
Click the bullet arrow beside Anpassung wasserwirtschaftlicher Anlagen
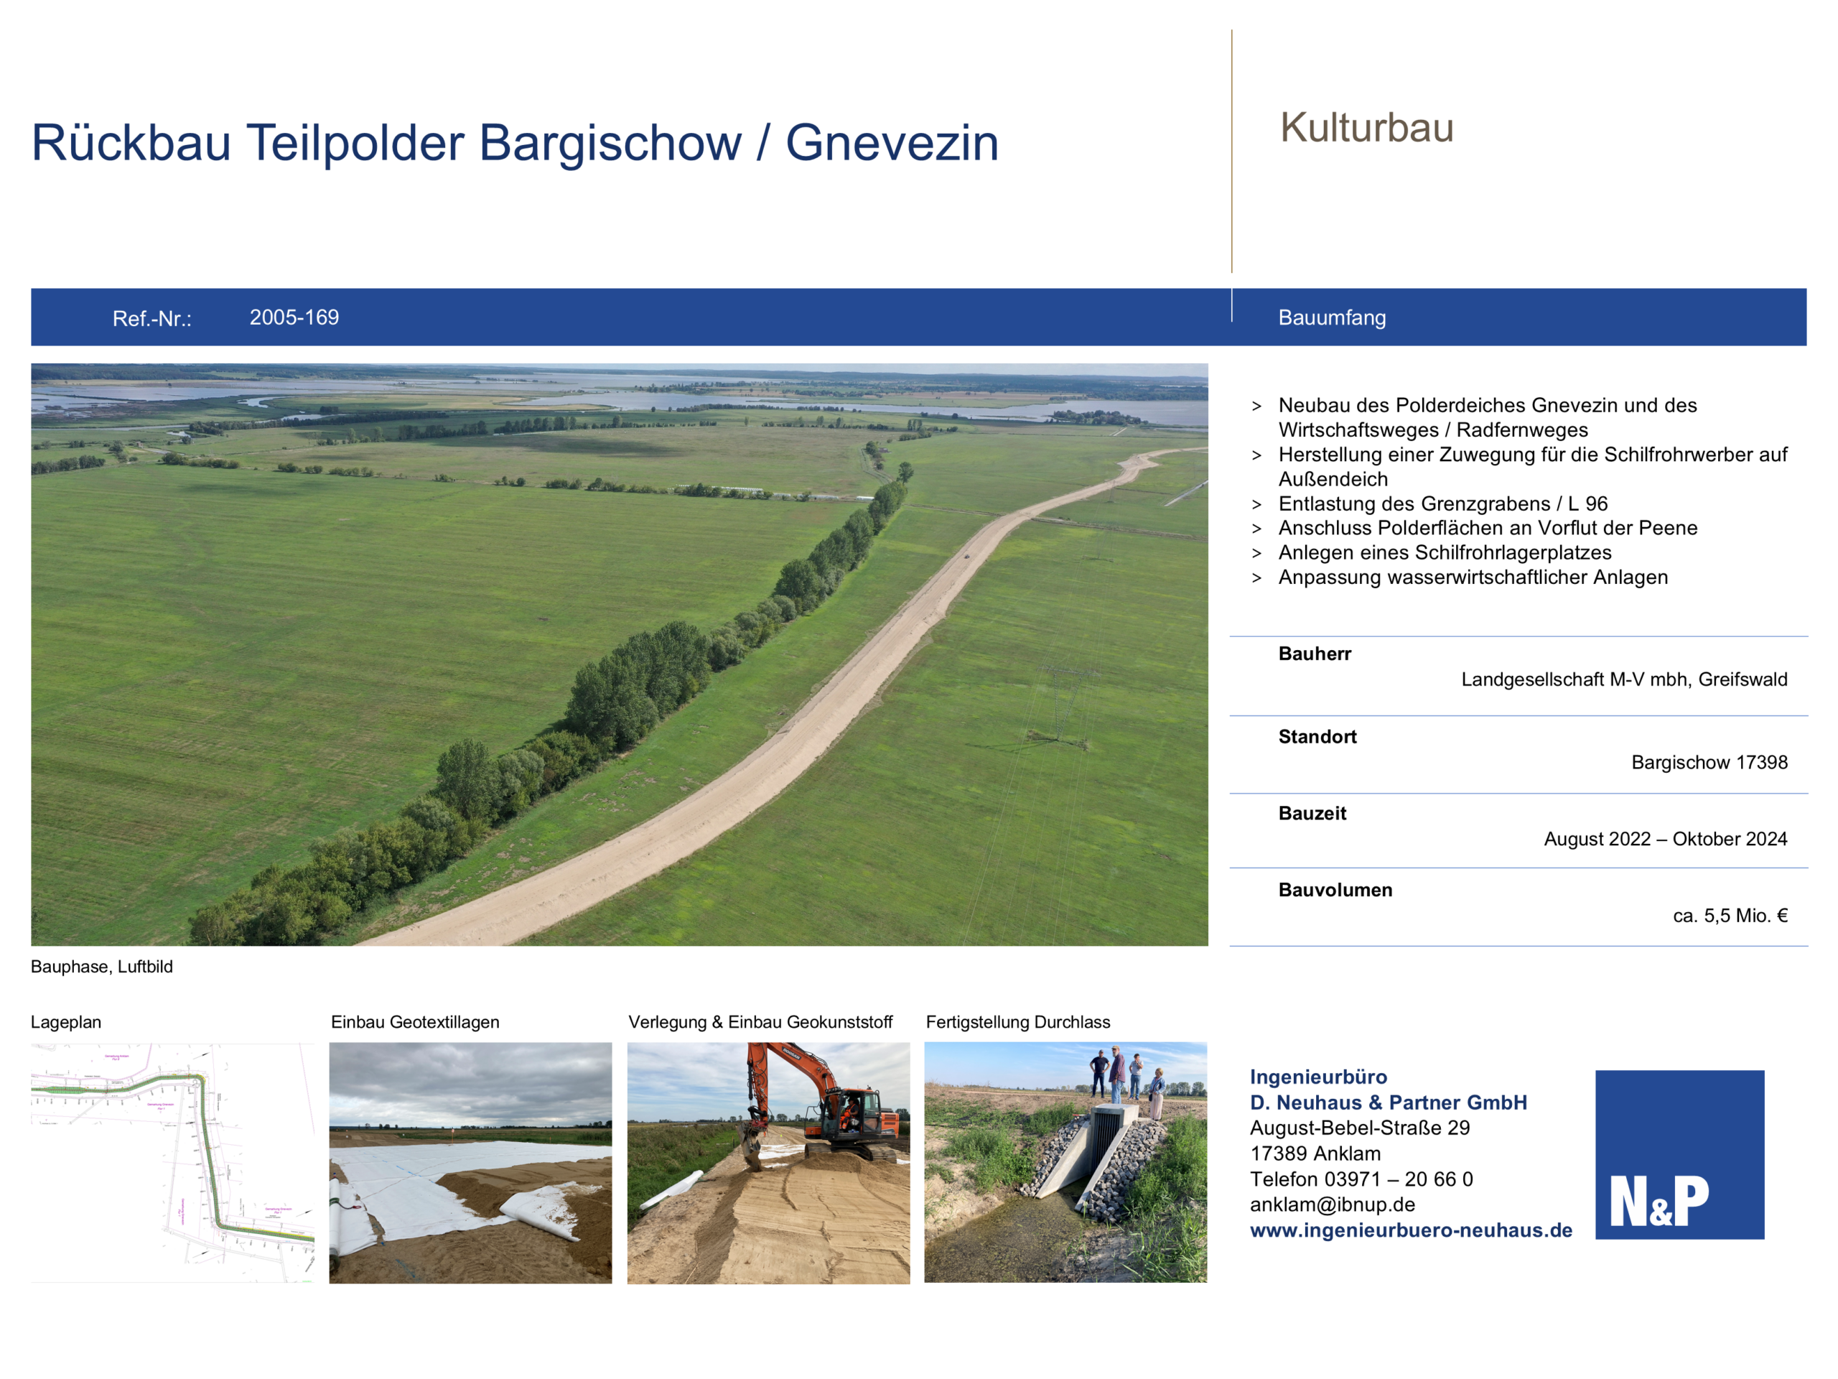[x=1256, y=577]
